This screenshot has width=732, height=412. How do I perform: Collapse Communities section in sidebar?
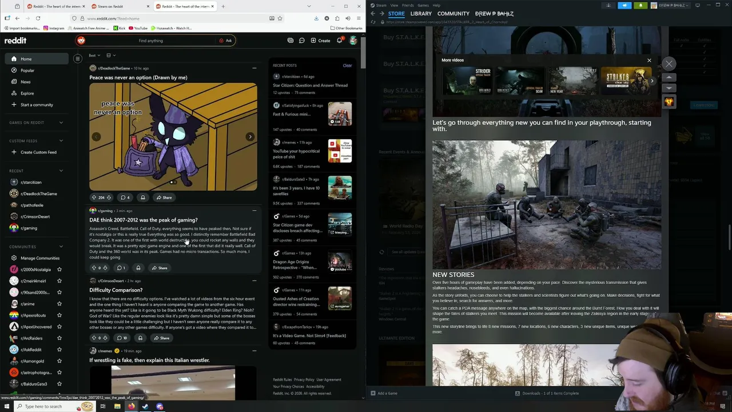click(x=61, y=247)
